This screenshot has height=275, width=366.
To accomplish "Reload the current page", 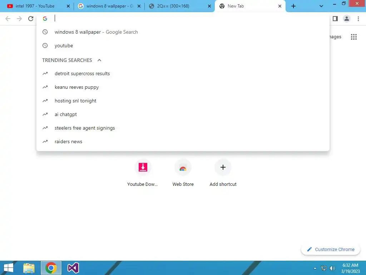I will [31, 19].
